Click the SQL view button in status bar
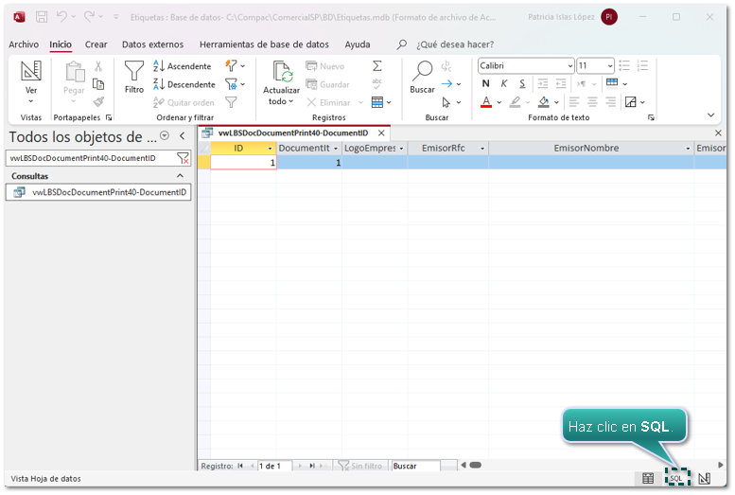This screenshot has height=495, width=735. [x=676, y=478]
